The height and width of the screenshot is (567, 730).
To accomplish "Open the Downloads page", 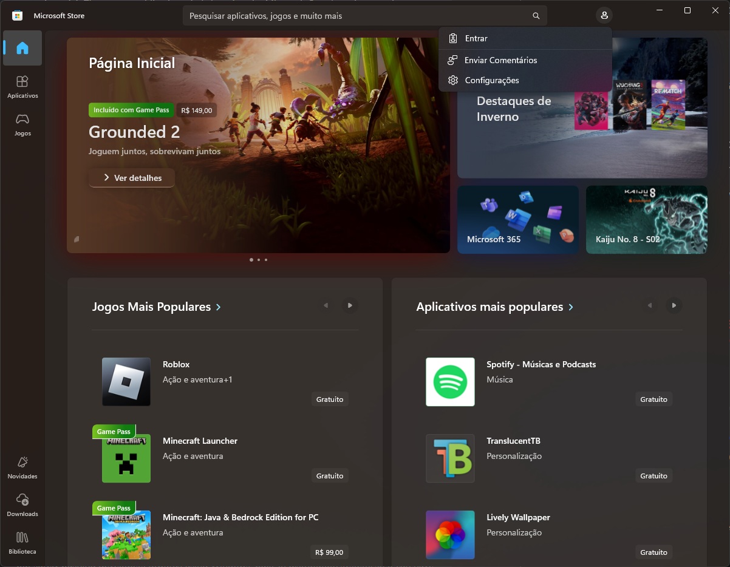I will (x=22, y=505).
